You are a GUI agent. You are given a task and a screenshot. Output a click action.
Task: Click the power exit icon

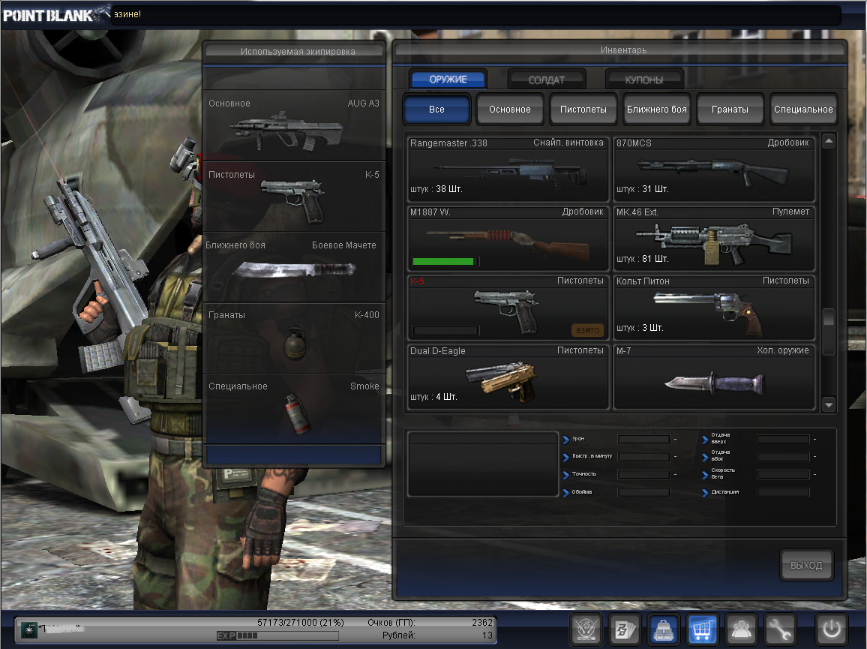tap(832, 629)
